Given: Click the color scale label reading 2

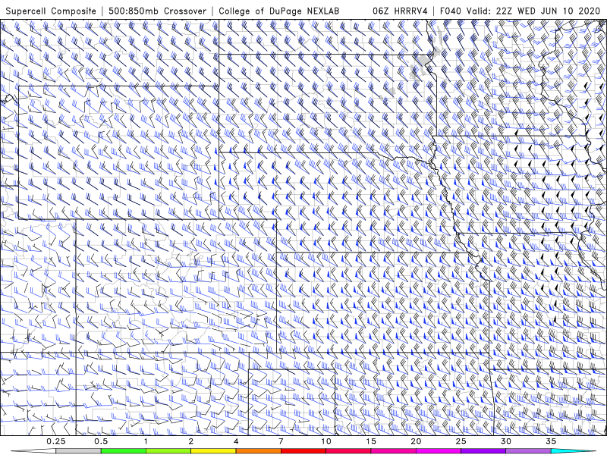Looking at the screenshot, I should coord(191,441).
